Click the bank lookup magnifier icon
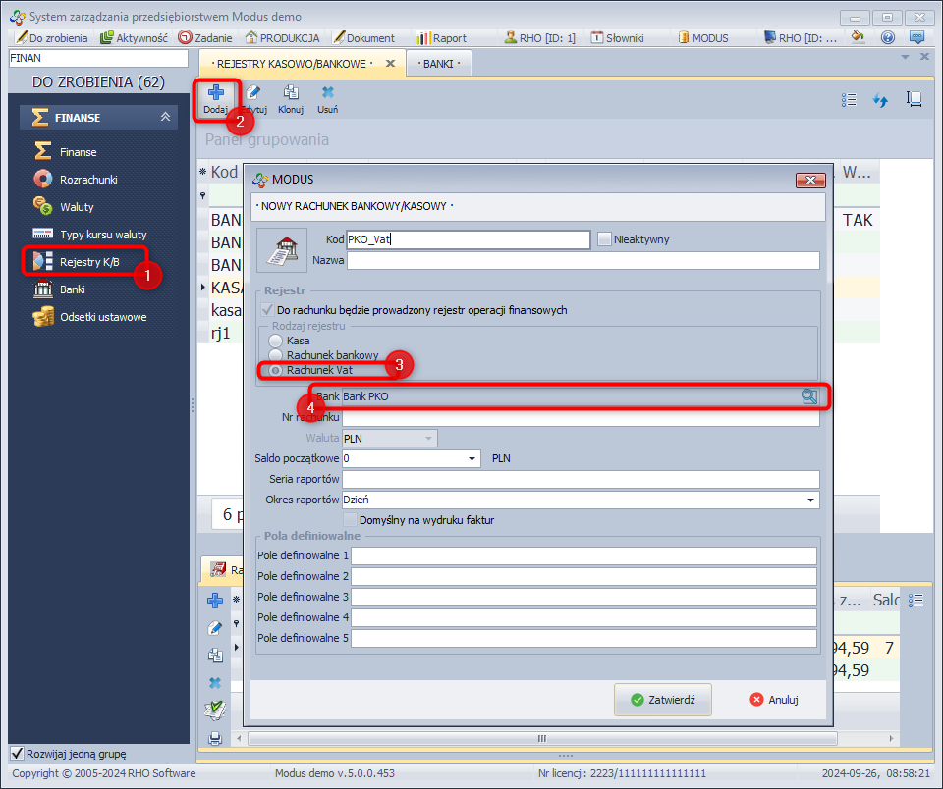Screen dimensions: 943x789 (x=808, y=396)
